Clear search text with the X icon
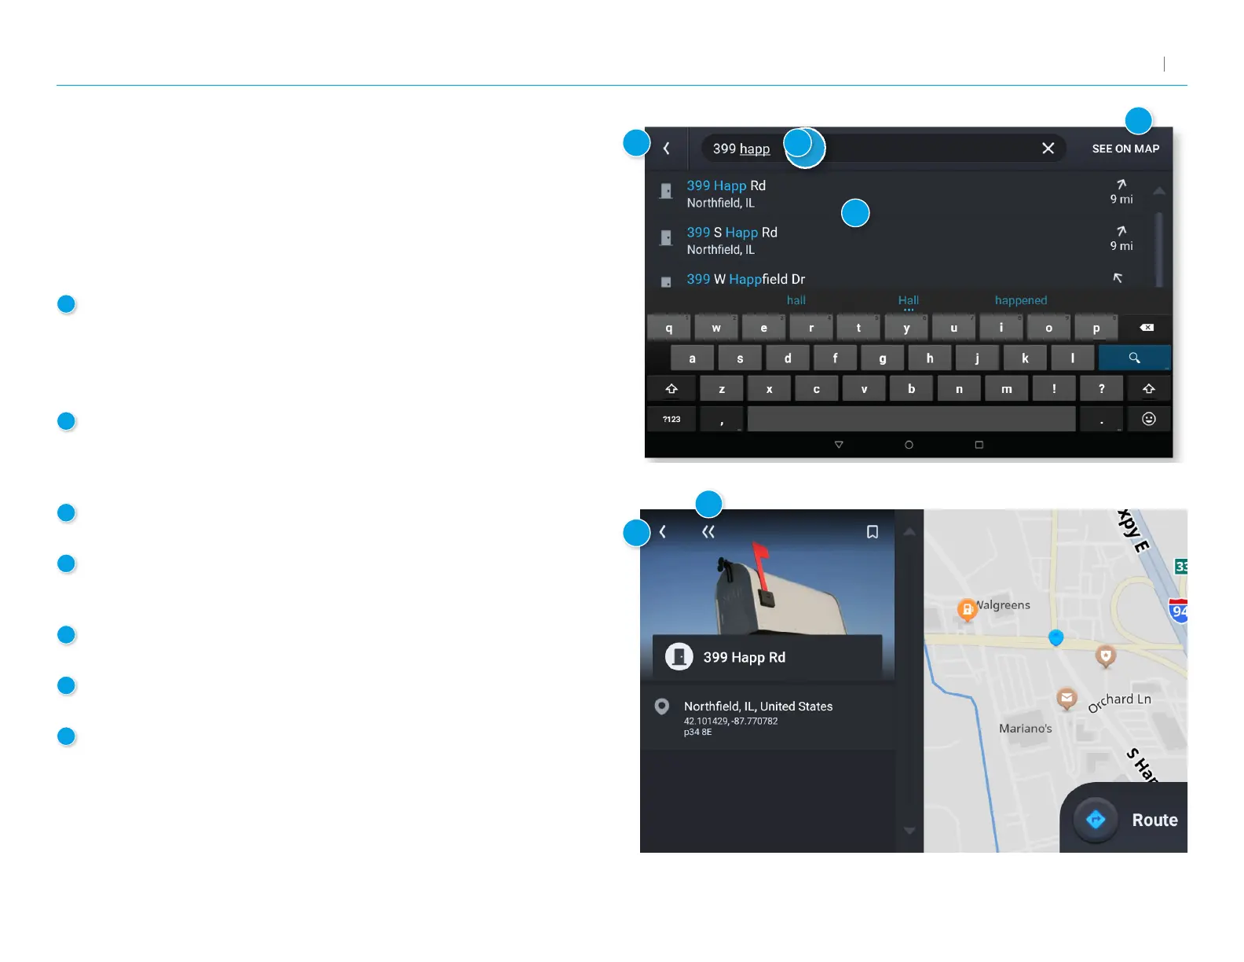This screenshot has height=962, width=1244. [x=1048, y=149]
